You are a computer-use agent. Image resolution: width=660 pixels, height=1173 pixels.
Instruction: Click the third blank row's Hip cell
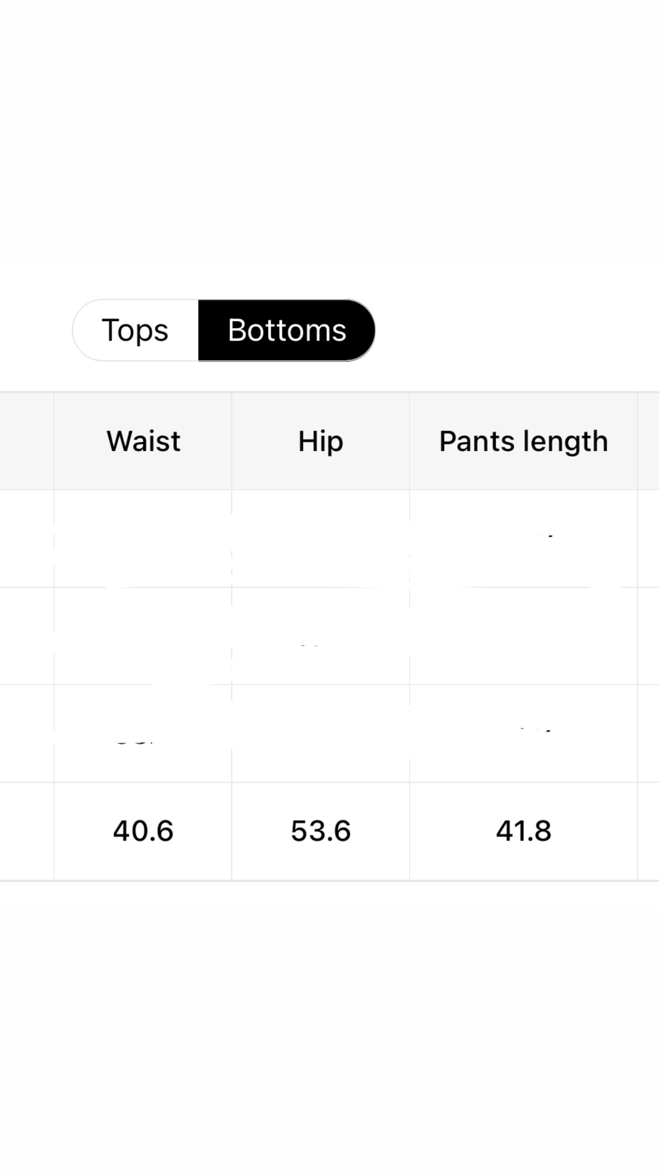320,733
